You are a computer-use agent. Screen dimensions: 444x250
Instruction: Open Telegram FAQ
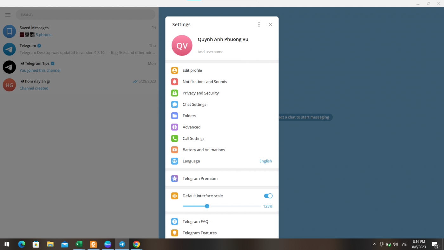pyautogui.click(x=222, y=221)
